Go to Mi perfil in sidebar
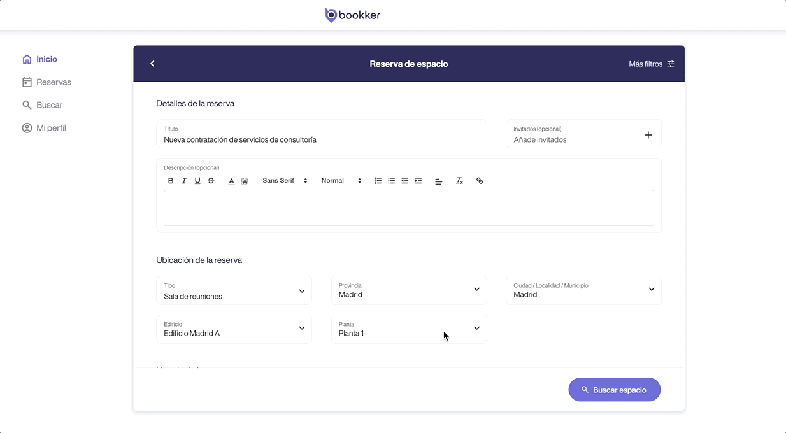The height and width of the screenshot is (433, 786). click(x=51, y=128)
